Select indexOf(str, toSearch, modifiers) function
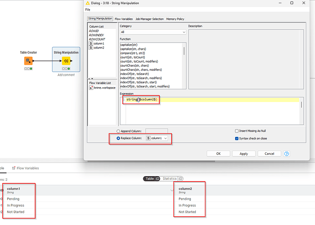This screenshot has width=315, height=225. (x=141, y=78)
